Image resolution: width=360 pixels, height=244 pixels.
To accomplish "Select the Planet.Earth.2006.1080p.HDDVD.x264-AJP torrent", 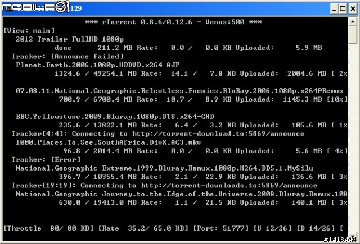I will pyautogui.click(x=98, y=65).
